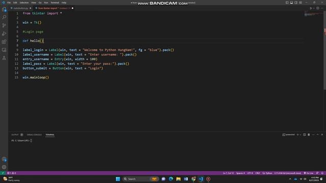Change indentation via Spaces: 4
326x183 pixels.
click(x=240, y=173)
